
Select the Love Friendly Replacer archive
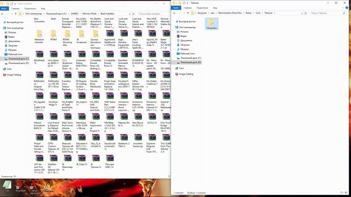(x=53, y=123)
